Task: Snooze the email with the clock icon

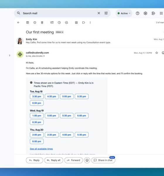Action: tap(59, 23)
